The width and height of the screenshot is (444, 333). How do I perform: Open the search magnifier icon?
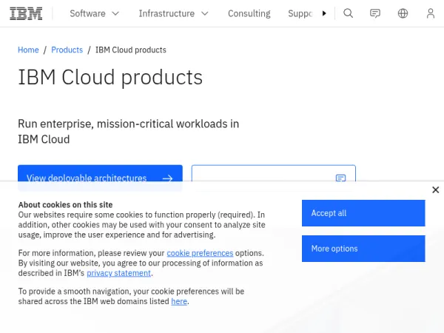point(348,13)
